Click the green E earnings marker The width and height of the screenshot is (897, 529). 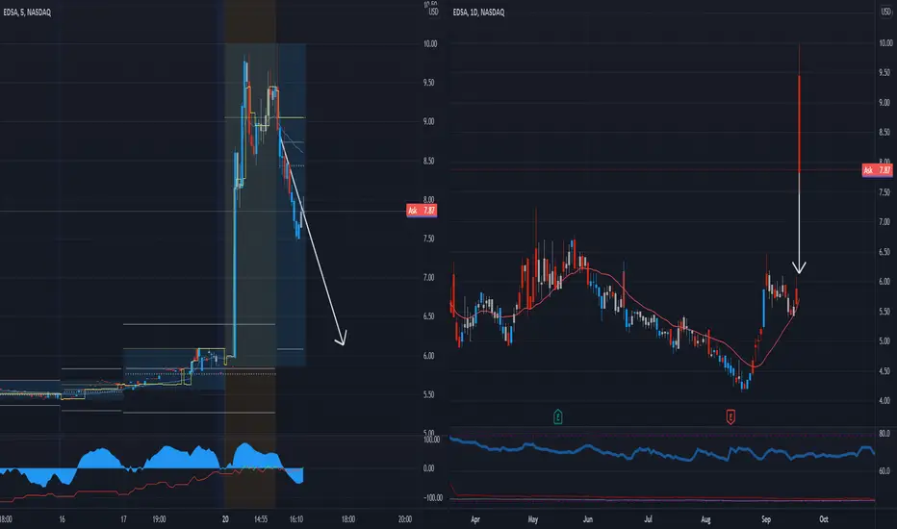(x=558, y=416)
